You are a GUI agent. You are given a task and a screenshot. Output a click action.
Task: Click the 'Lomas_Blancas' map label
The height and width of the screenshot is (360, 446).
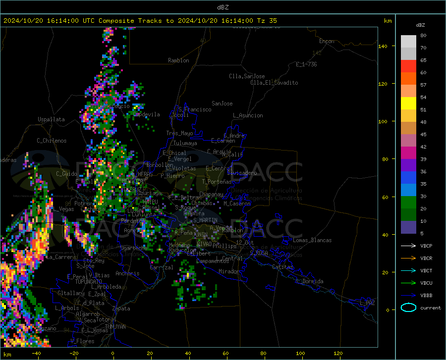[312, 240]
